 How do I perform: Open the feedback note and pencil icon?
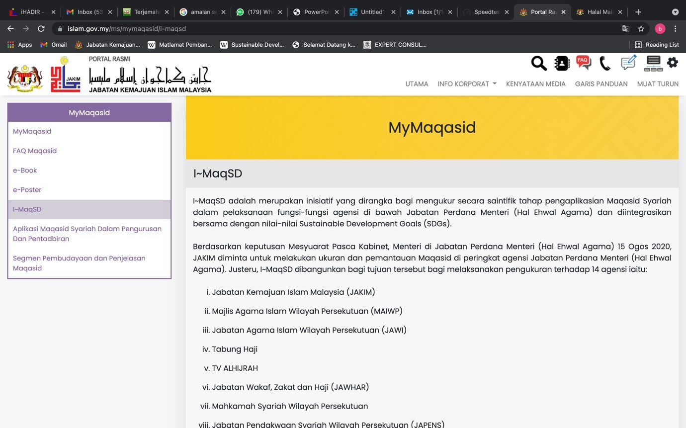[x=629, y=63]
